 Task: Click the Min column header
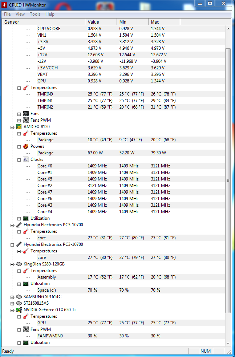pyautogui.click(x=133, y=22)
